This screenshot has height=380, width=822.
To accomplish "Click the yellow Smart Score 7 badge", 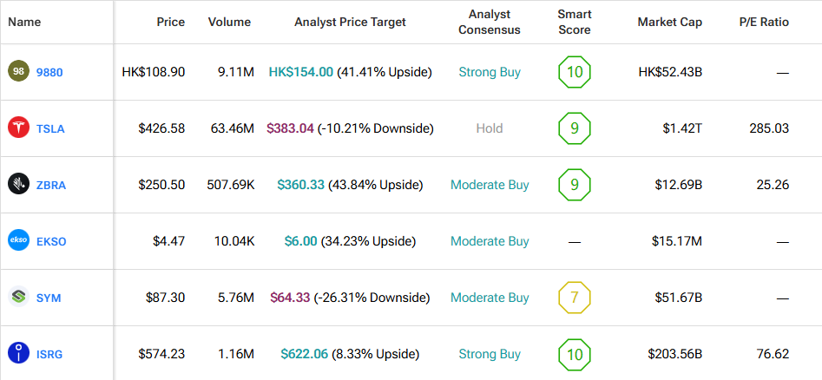I will (x=574, y=298).
